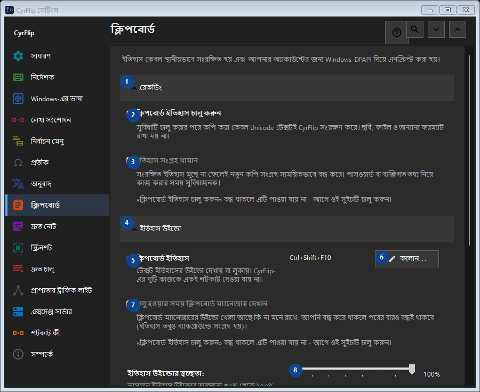
Task: Click the up chevron button in header
Action: 458,29
